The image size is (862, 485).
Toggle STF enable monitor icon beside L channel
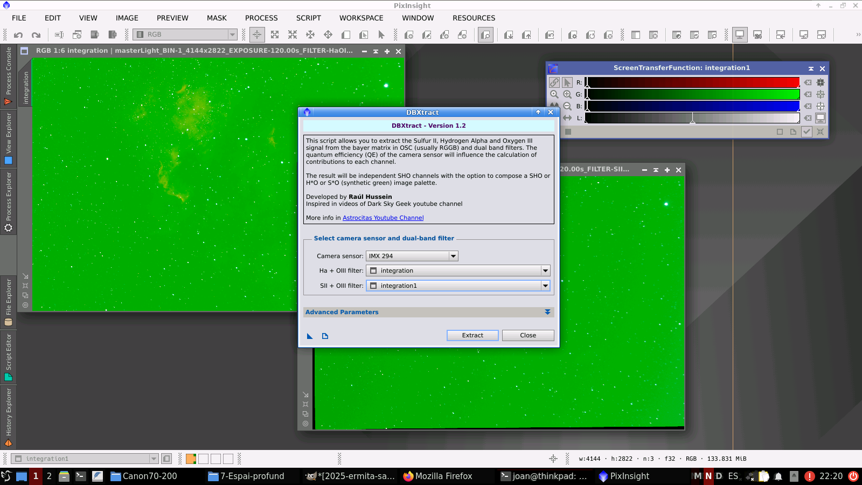click(821, 118)
